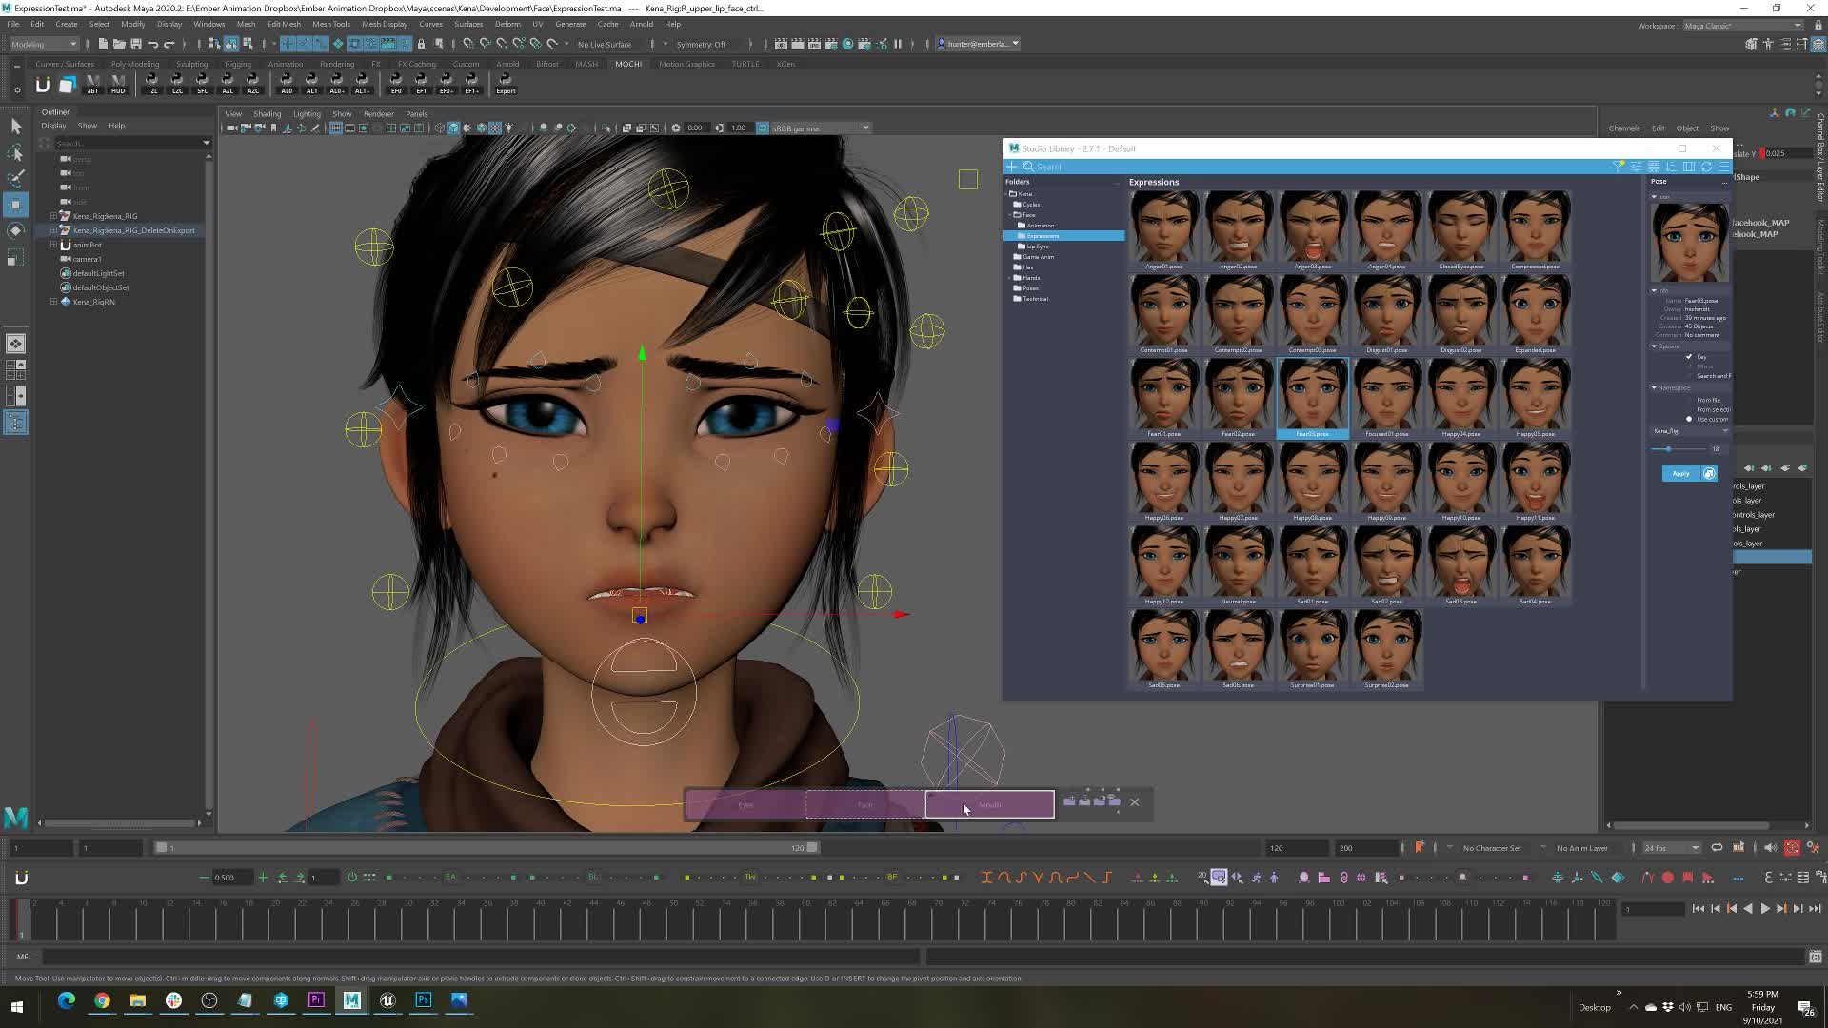Image resolution: width=1828 pixels, height=1028 pixels.
Task: Select the Move tool in toolbox
Action: pos(15,204)
